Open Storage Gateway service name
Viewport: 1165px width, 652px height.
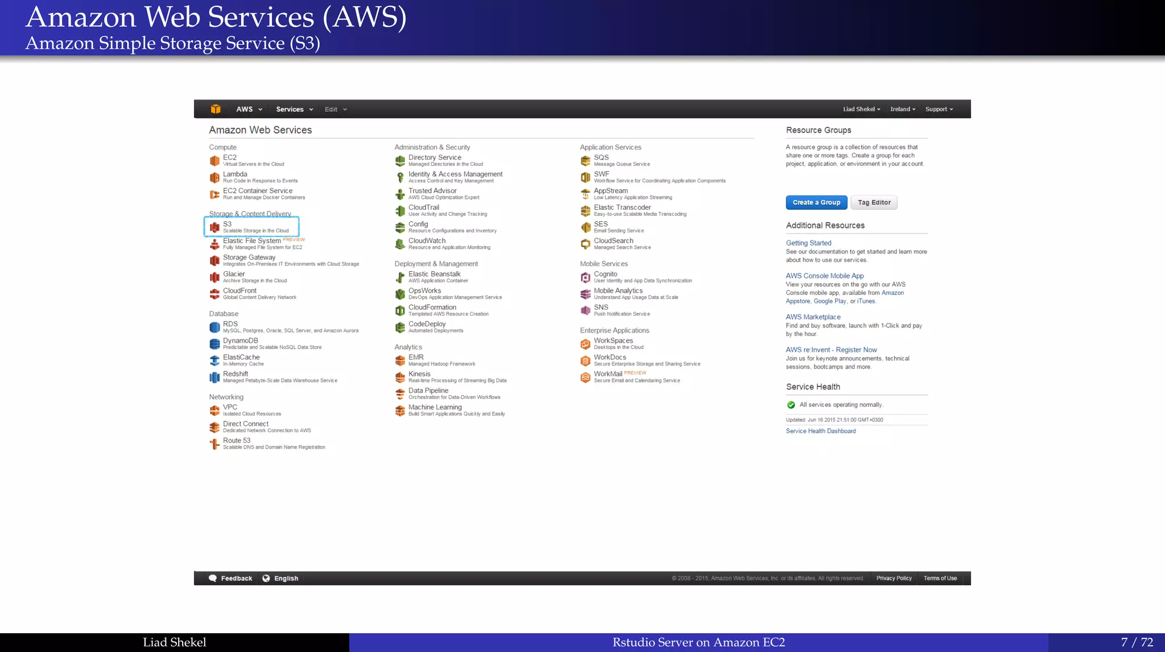tap(249, 257)
